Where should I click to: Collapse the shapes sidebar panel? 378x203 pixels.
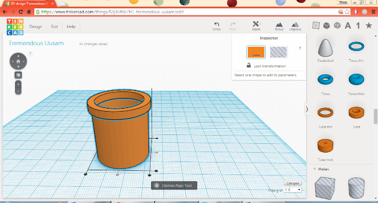(x=307, y=110)
